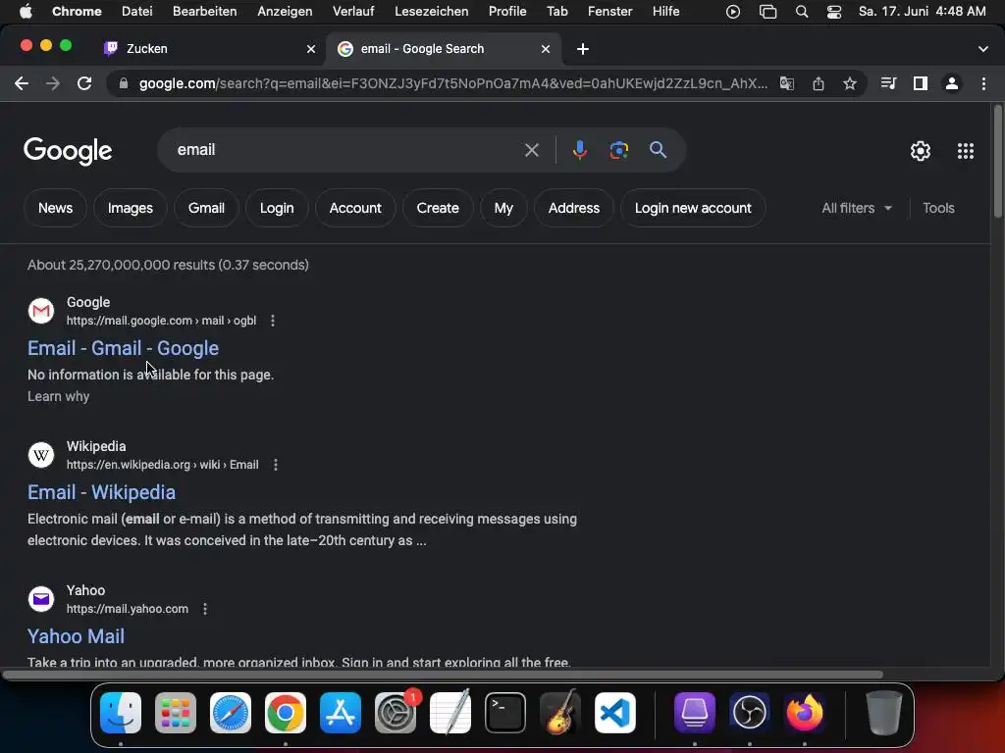The image size is (1005, 753).
Task: Open the tab search chevron
Action: click(x=983, y=49)
